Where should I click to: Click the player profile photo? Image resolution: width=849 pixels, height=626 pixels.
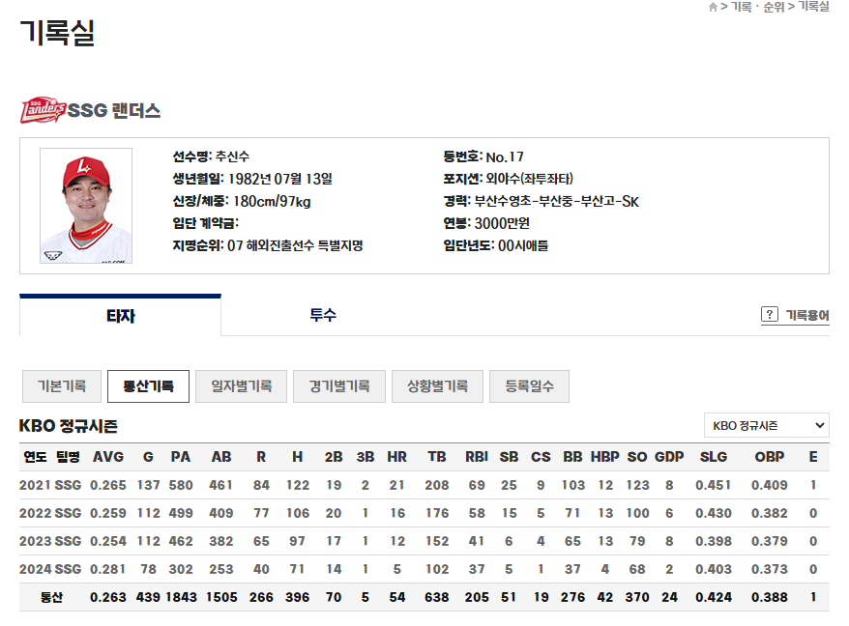pyautogui.click(x=86, y=204)
